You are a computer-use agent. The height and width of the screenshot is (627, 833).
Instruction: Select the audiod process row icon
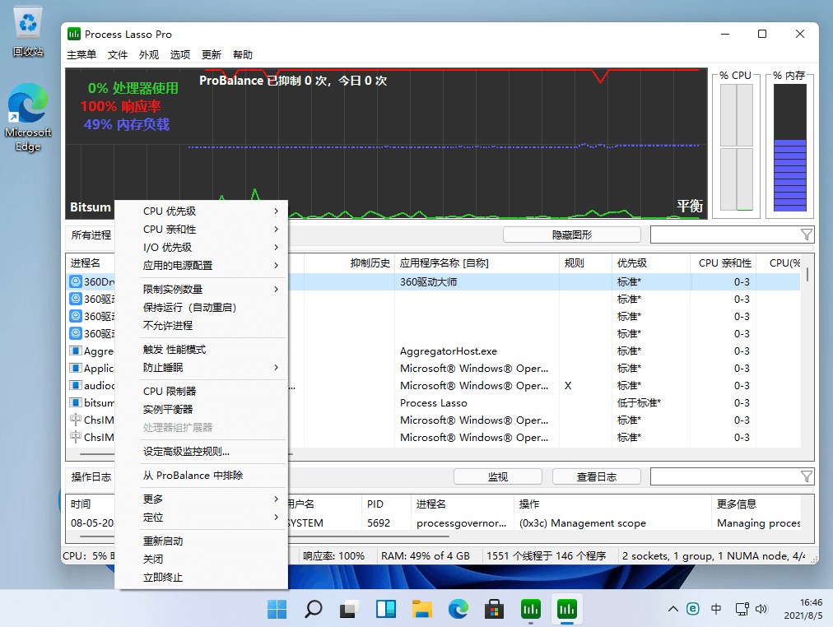(76, 385)
